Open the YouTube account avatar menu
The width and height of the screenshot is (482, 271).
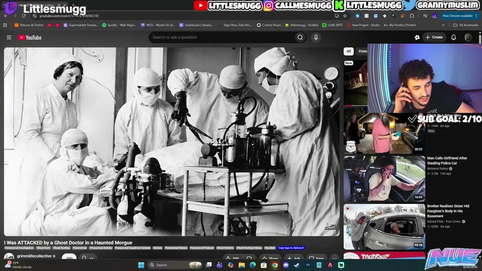pyautogui.click(x=468, y=37)
